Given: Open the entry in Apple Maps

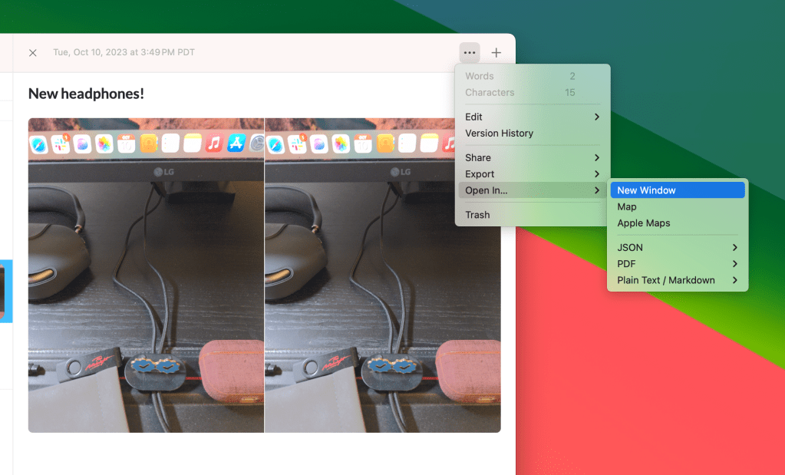Looking at the screenshot, I should point(644,223).
